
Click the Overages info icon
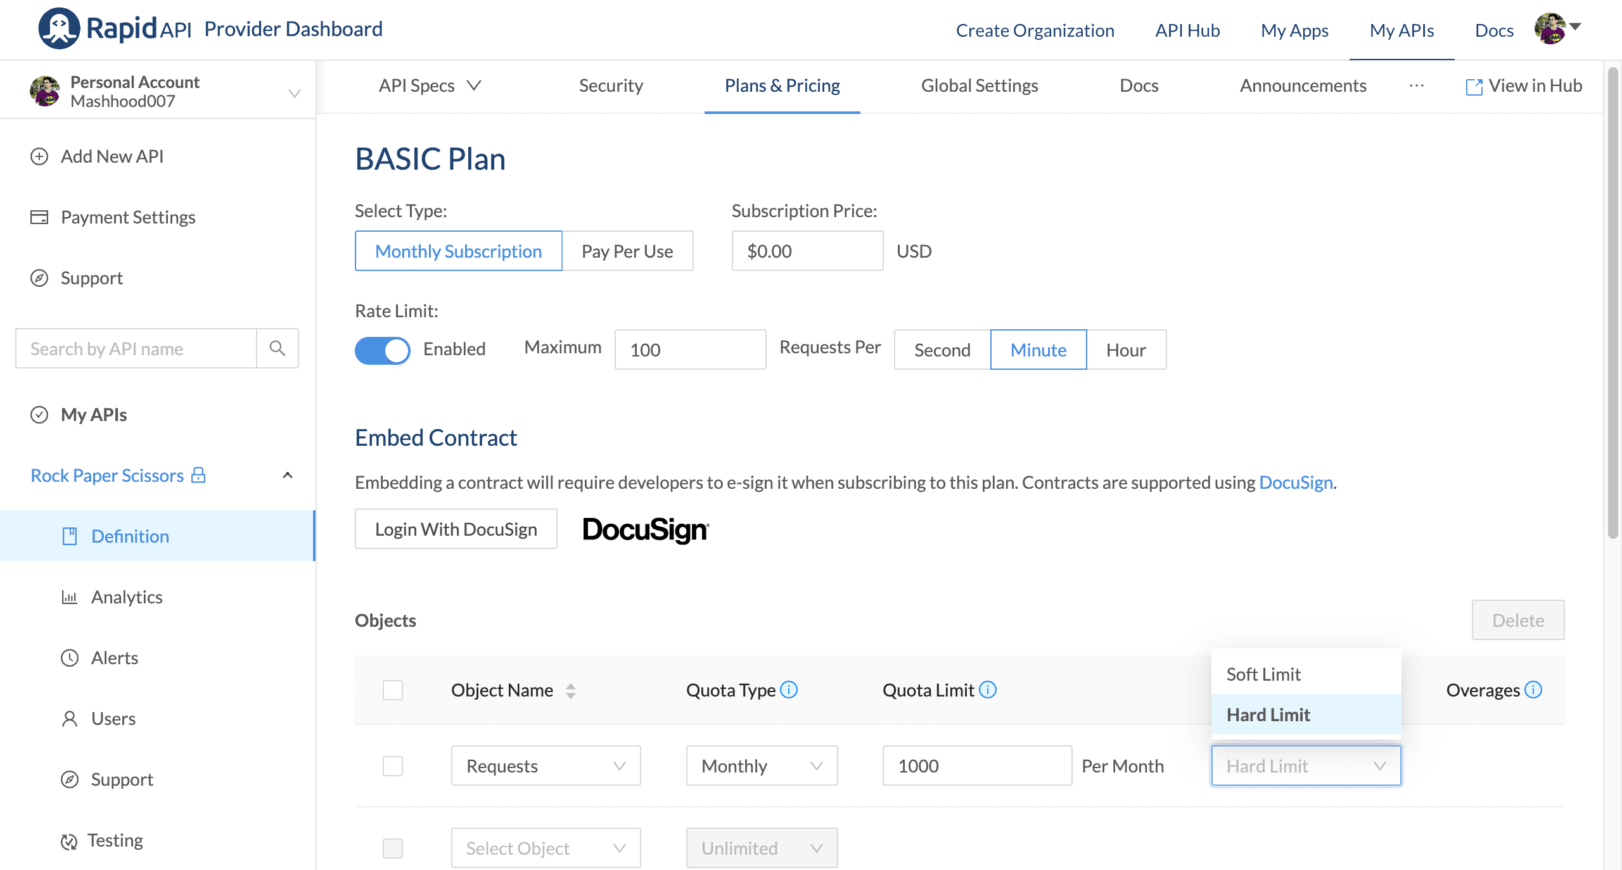coord(1533,689)
